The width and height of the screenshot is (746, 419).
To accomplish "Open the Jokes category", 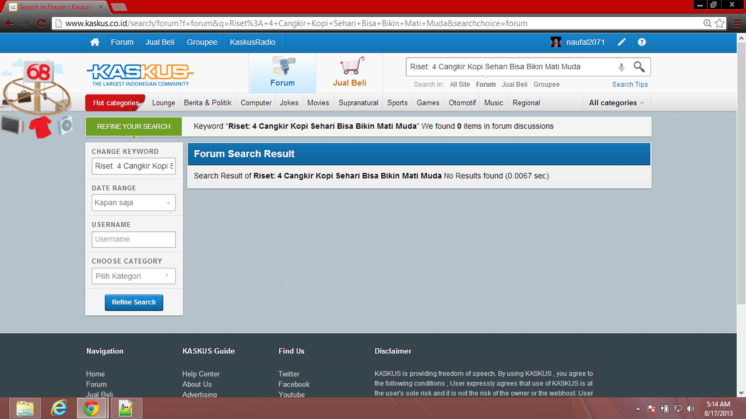I will (289, 103).
